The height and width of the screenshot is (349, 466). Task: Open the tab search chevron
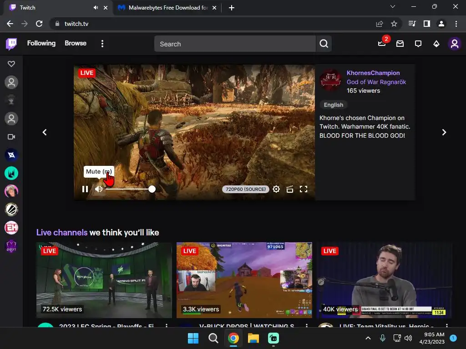[x=393, y=6]
